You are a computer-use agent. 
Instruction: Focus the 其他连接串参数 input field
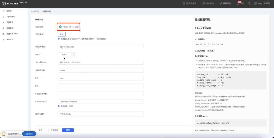[x=100, y=94]
